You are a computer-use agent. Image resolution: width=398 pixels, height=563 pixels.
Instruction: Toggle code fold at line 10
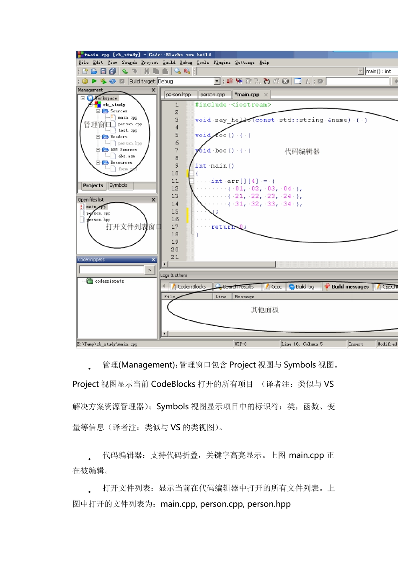coord(191,173)
